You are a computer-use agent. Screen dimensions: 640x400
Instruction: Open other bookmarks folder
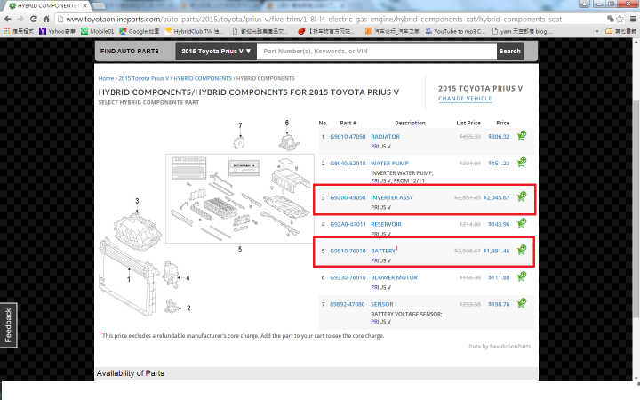(x=620, y=31)
